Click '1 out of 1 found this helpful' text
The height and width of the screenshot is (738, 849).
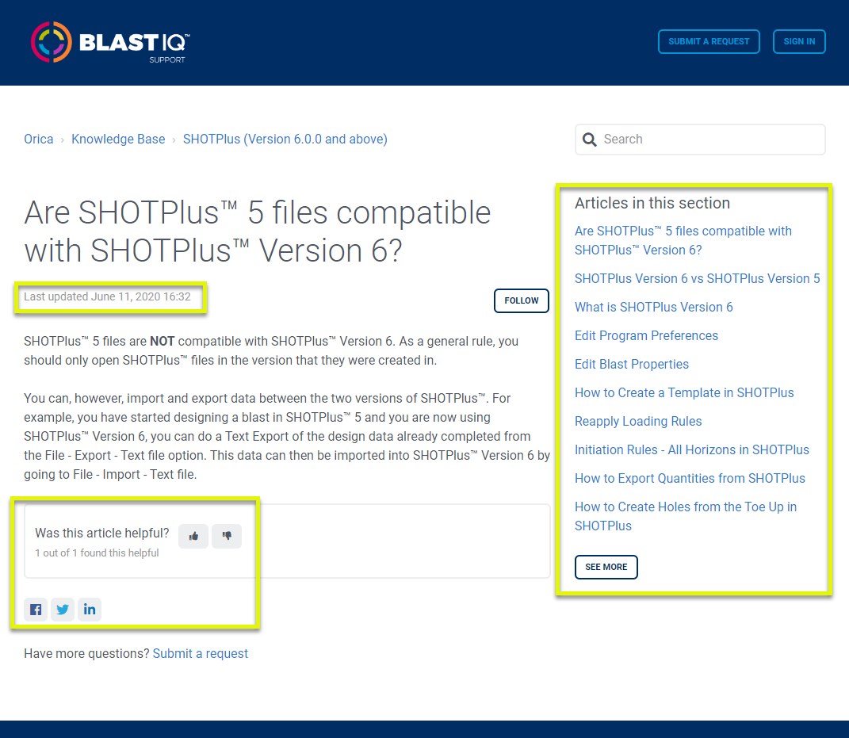[97, 553]
